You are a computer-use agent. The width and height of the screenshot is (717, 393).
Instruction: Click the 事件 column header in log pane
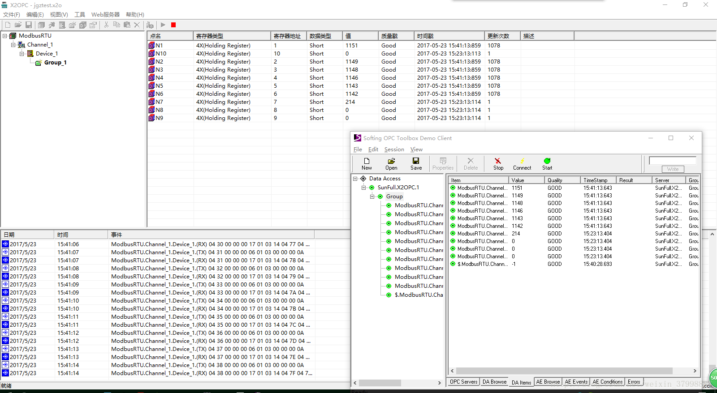[x=211, y=235]
